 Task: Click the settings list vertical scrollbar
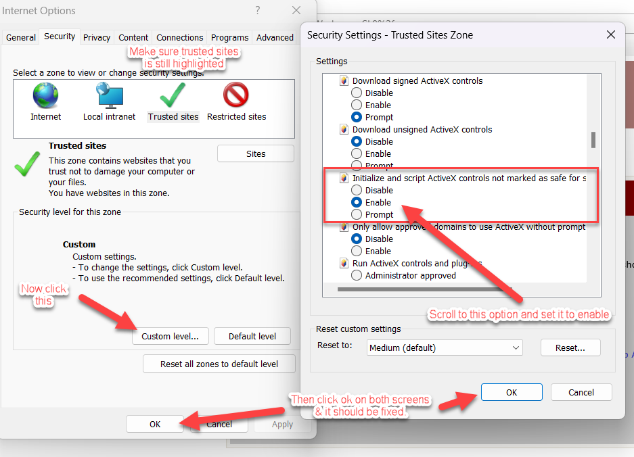(x=593, y=139)
